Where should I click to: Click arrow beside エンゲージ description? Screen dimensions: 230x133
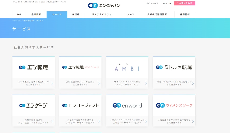[x=52, y=121]
